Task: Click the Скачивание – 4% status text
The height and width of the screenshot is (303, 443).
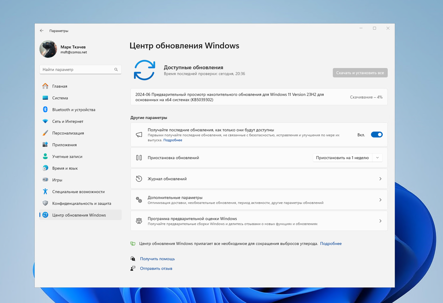Action: (x=366, y=97)
